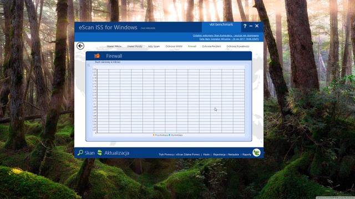Open the Ochrona Prywatności tab
This screenshot has height=199, width=355.
coord(238,46)
